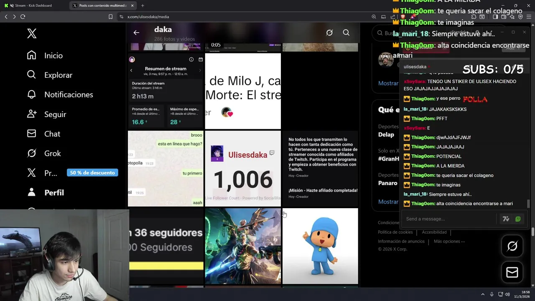Viewport: 535px width, 301px height.
Task: Open the chat screenshot thumbnail with brooo
Action: coord(166,168)
